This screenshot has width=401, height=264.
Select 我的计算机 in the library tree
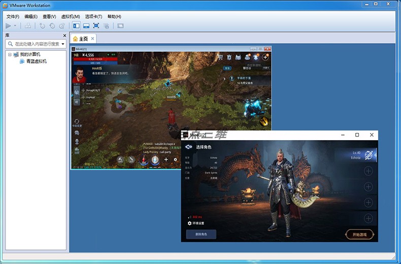click(x=30, y=54)
